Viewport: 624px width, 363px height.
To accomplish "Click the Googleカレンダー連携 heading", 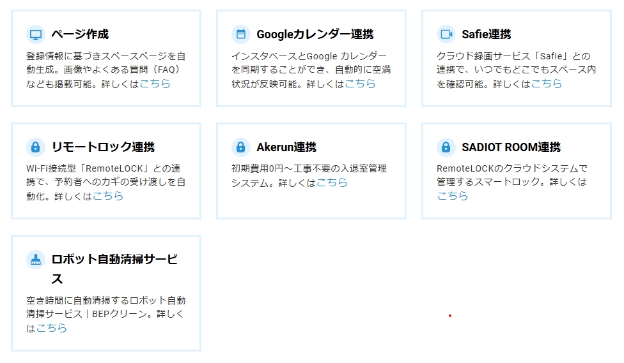I will tap(315, 34).
